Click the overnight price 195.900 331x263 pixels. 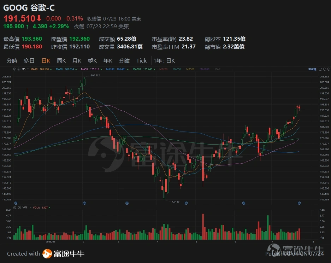click(14, 27)
